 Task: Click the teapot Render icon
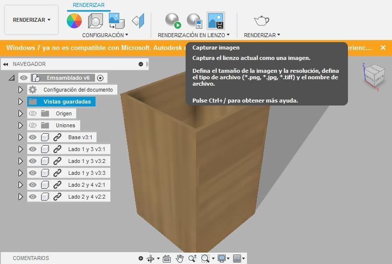click(261, 20)
